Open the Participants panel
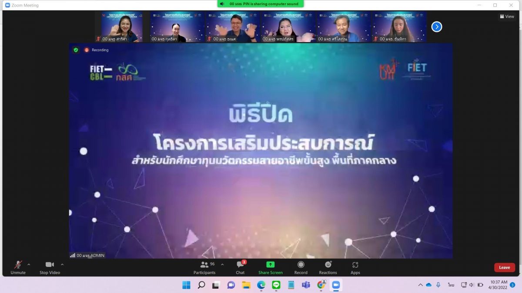The image size is (522, 293). 204,267
